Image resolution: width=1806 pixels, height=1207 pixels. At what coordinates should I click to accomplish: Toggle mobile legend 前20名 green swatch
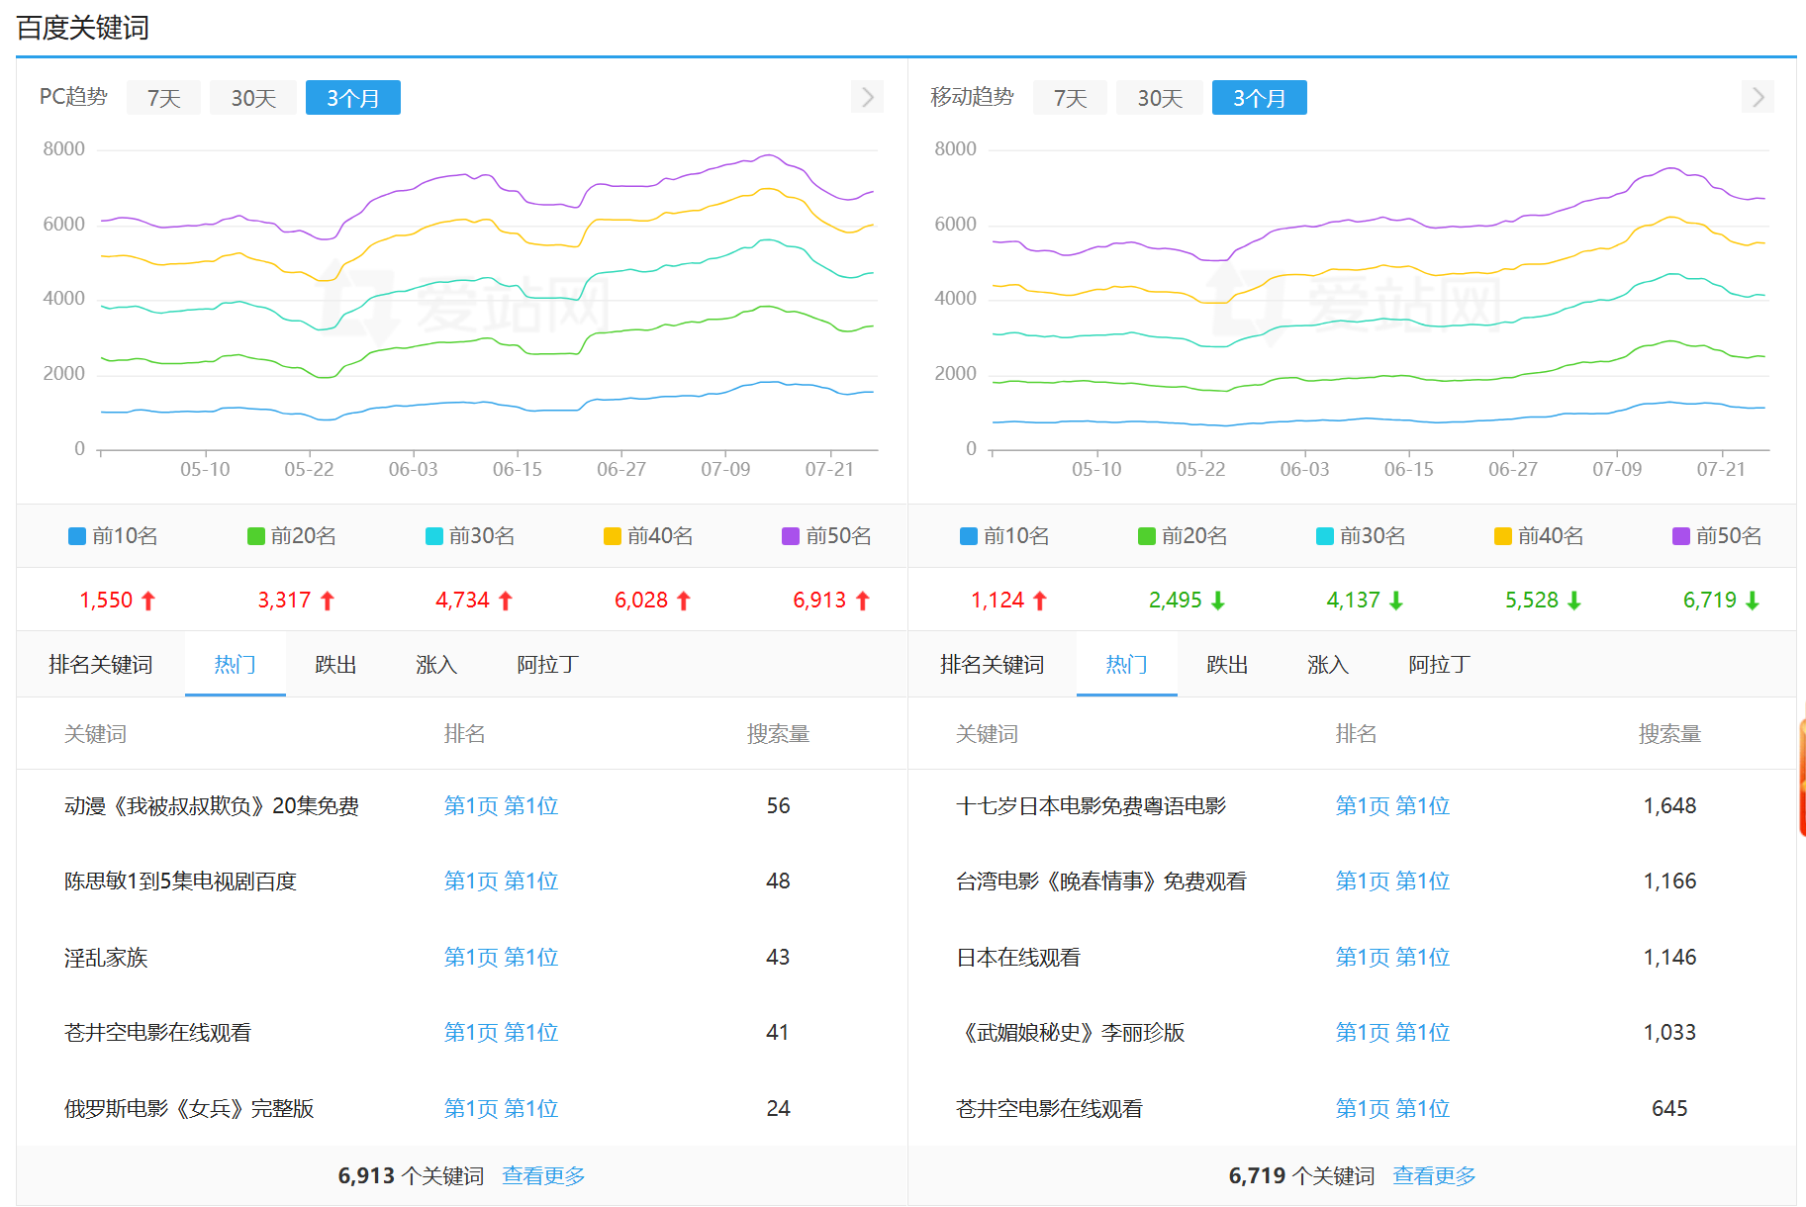(x=1147, y=536)
